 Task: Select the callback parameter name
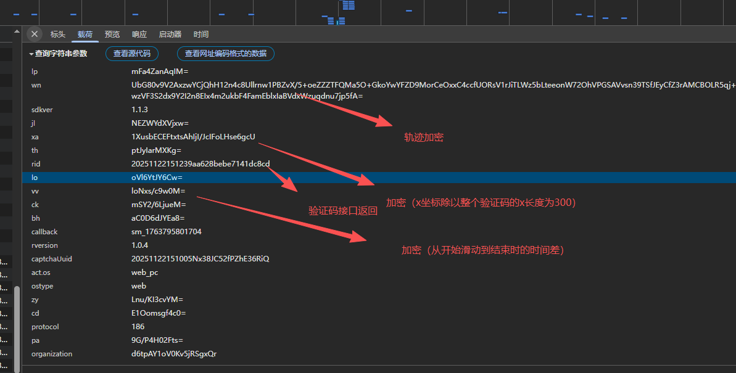pos(44,232)
